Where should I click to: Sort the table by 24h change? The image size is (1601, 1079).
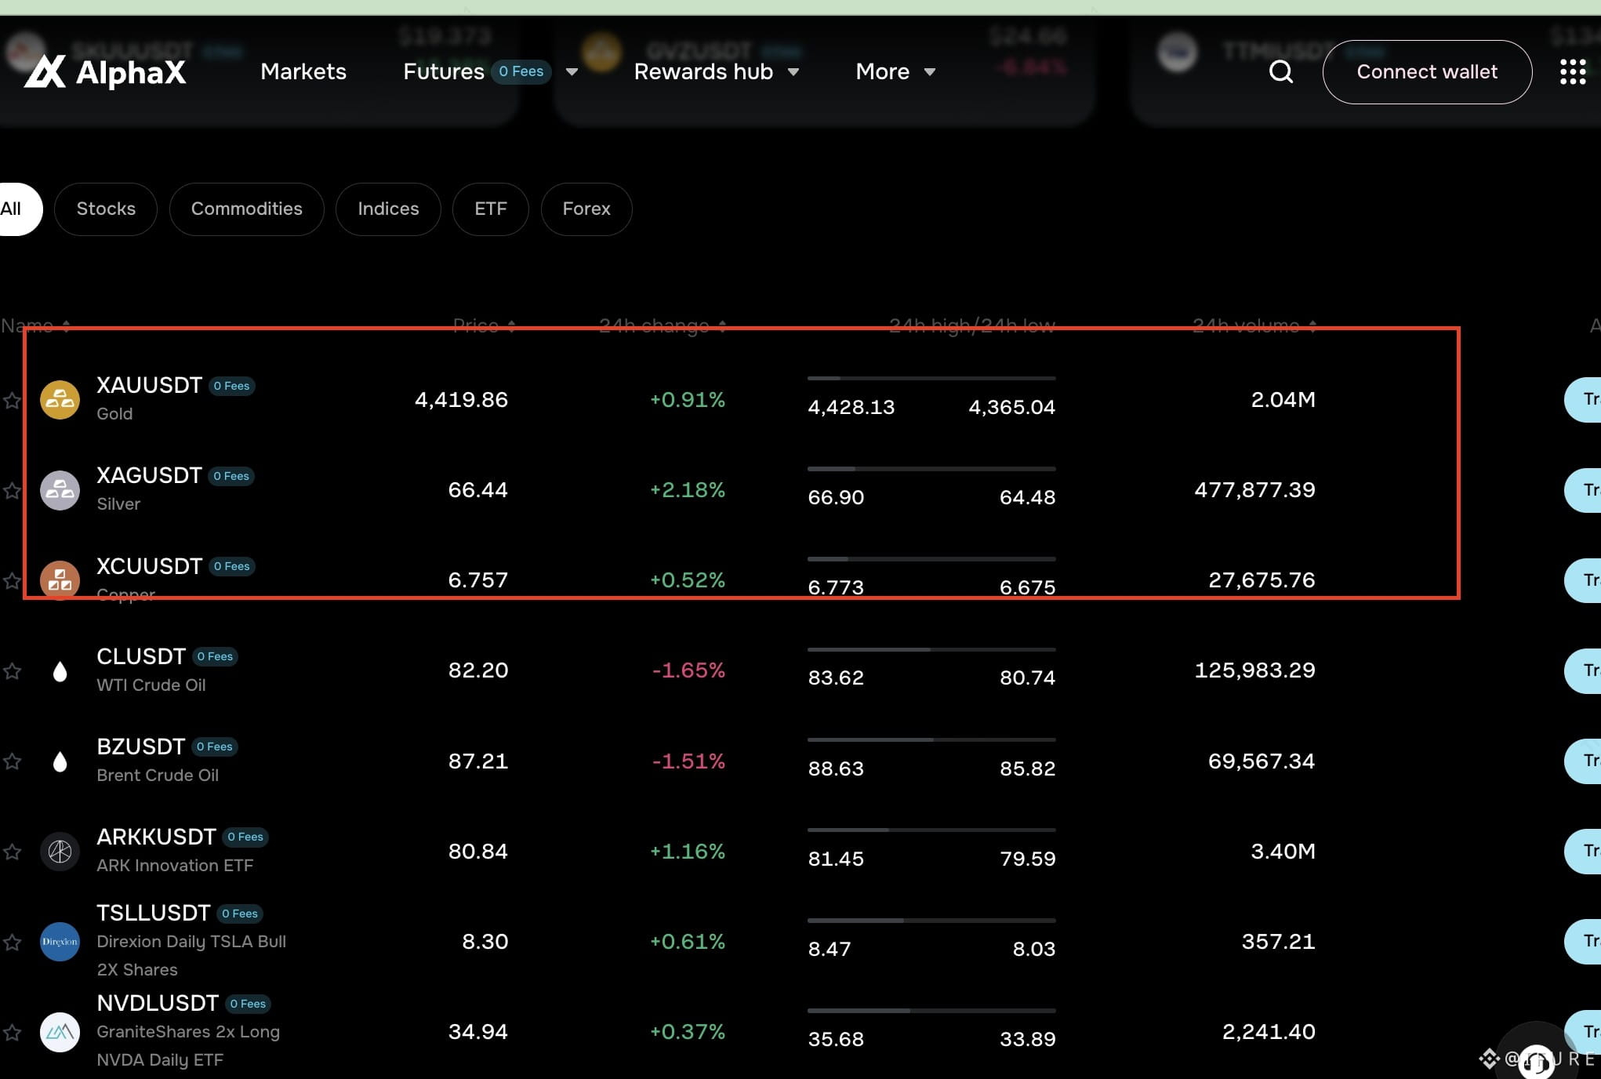[x=663, y=325]
